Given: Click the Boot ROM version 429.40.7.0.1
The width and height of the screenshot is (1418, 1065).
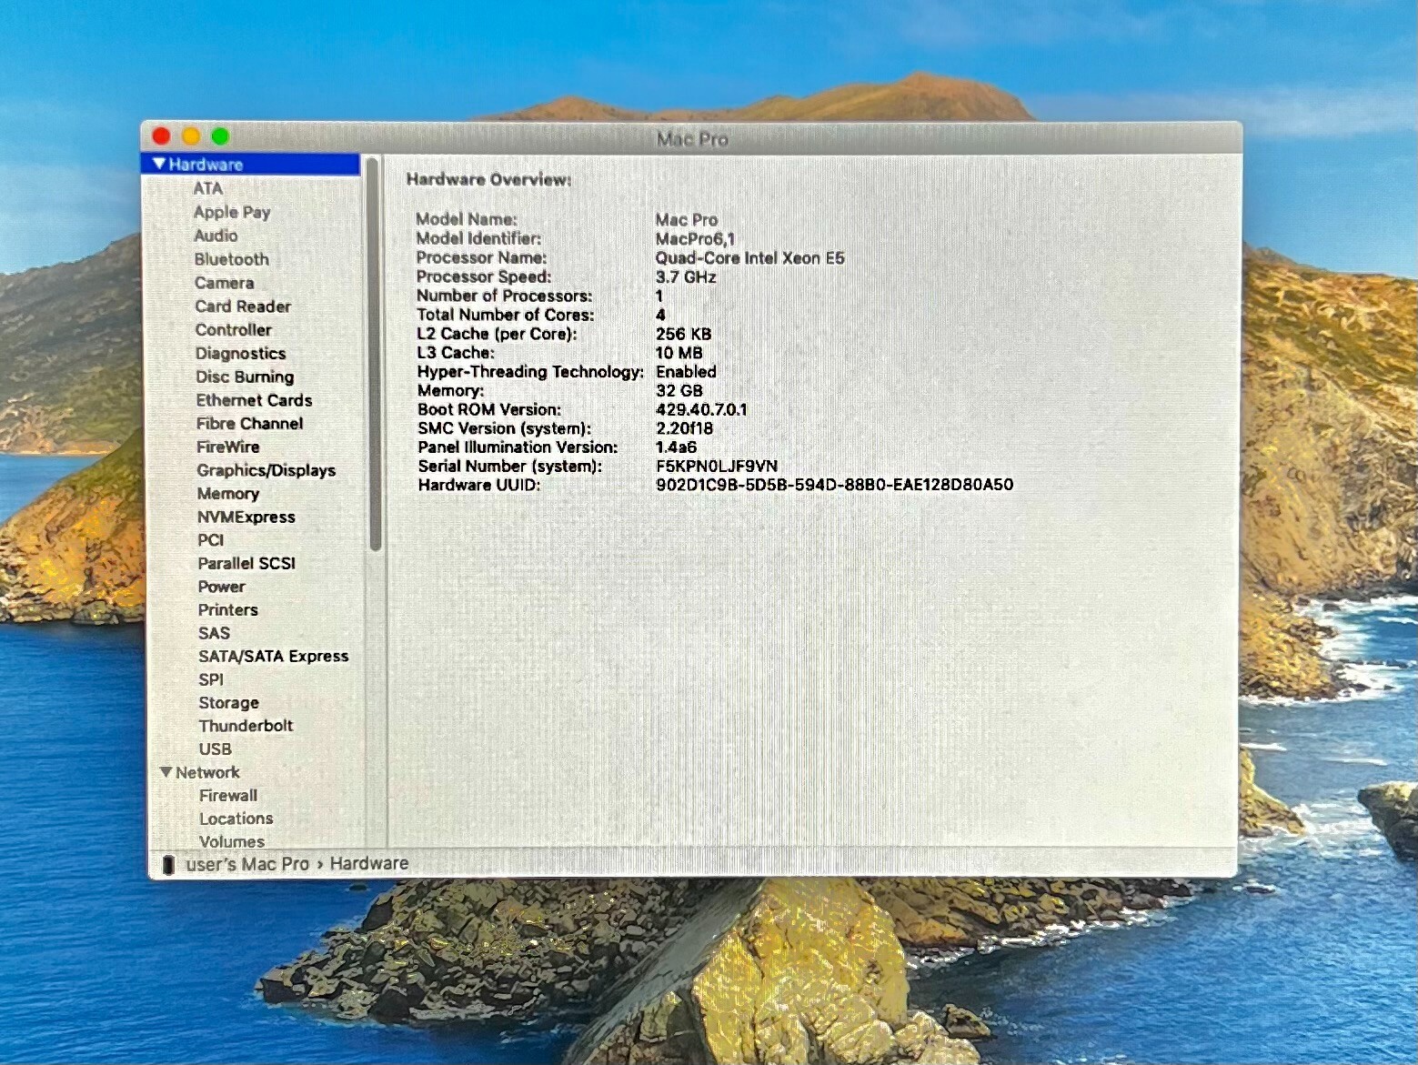Looking at the screenshot, I should point(700,410).
